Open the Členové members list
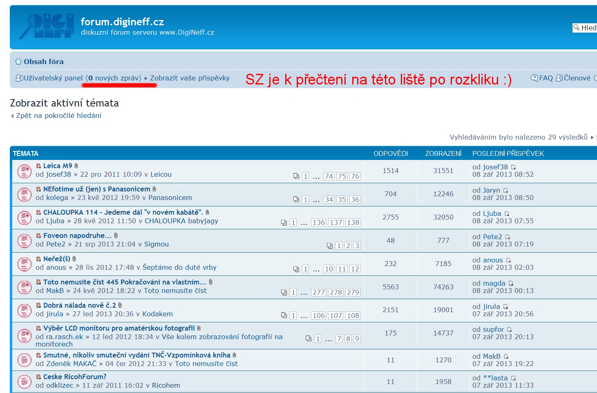 pyautogui.click(x=577, y=78)
